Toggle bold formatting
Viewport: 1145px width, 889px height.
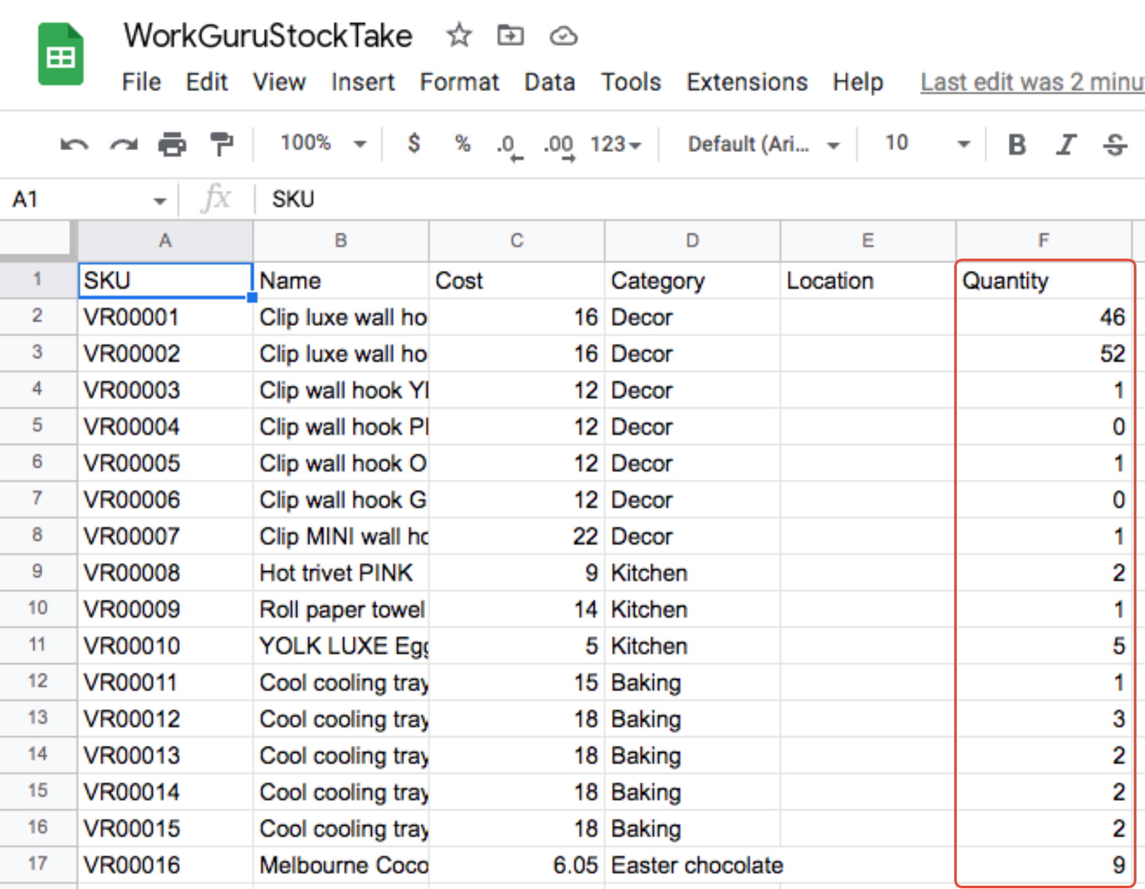tap(1017, 144)
